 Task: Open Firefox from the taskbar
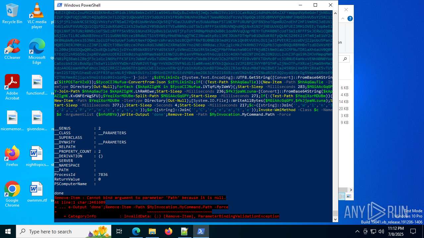coord(168,231)
